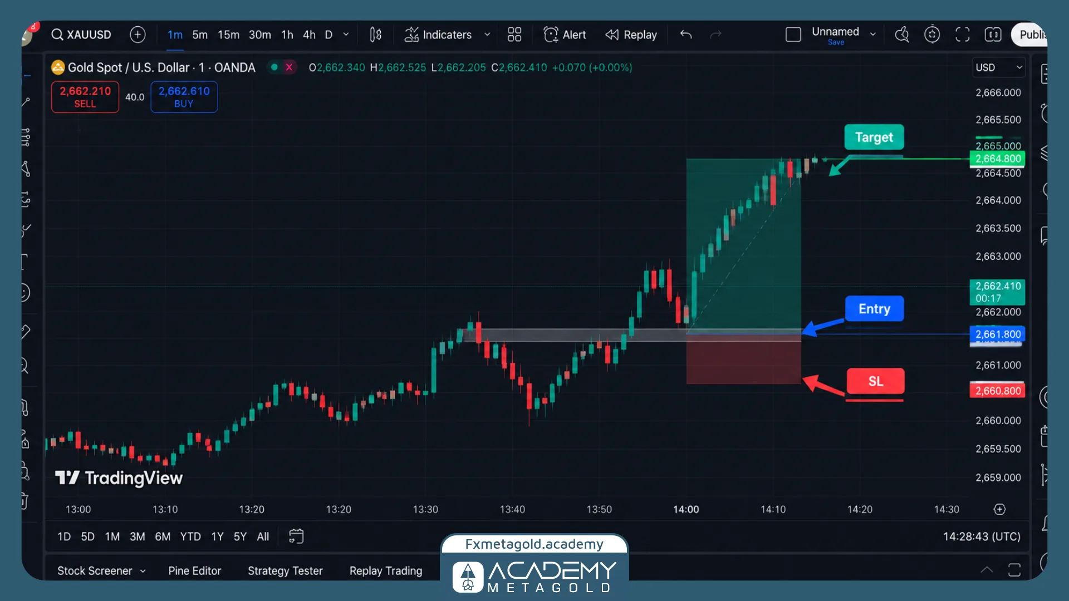1069x601 pixels.
Task: Toggle the green market status dot
Action: (x=274, y=67)
